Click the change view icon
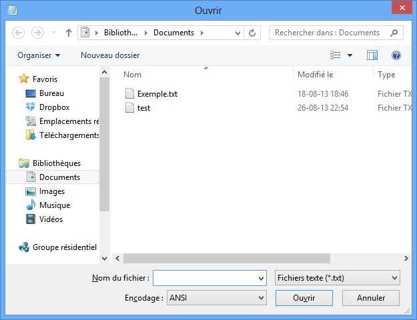 point(336,55)
